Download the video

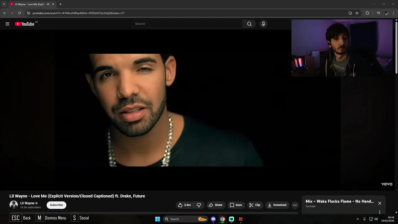pos(277,205)
